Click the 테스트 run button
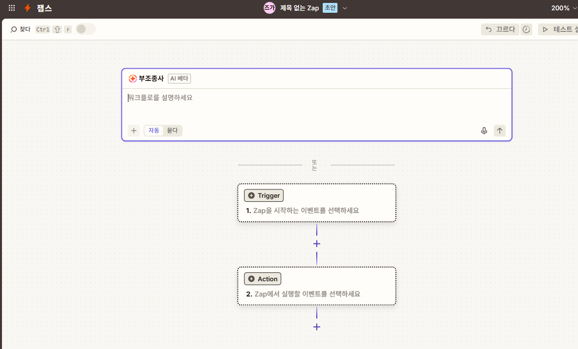Screen dimensions: 578x349 [x=558, y=29]
